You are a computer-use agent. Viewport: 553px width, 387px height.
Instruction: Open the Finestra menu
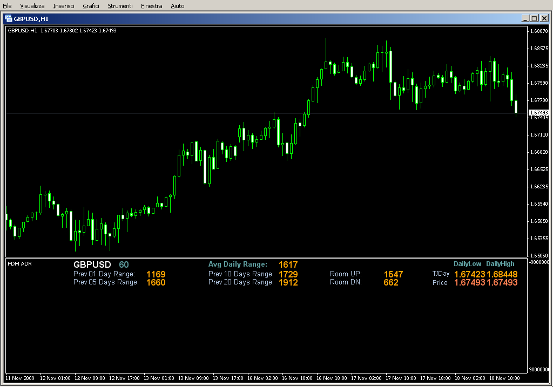(152, 6)
